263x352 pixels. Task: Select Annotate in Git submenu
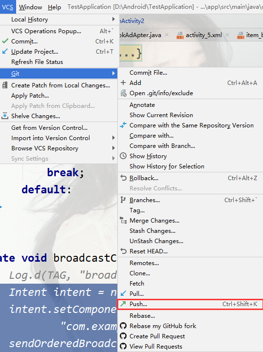190,105
